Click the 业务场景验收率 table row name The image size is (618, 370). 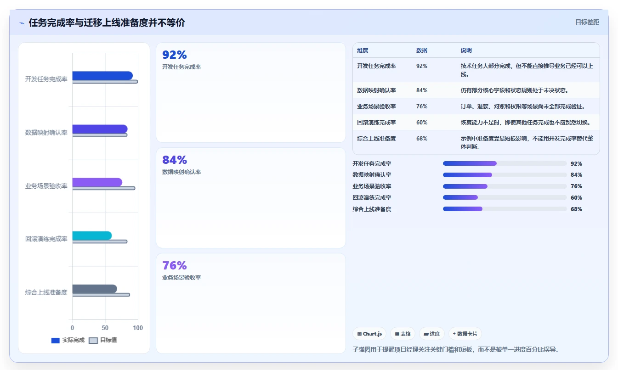[x=376, y=106]
